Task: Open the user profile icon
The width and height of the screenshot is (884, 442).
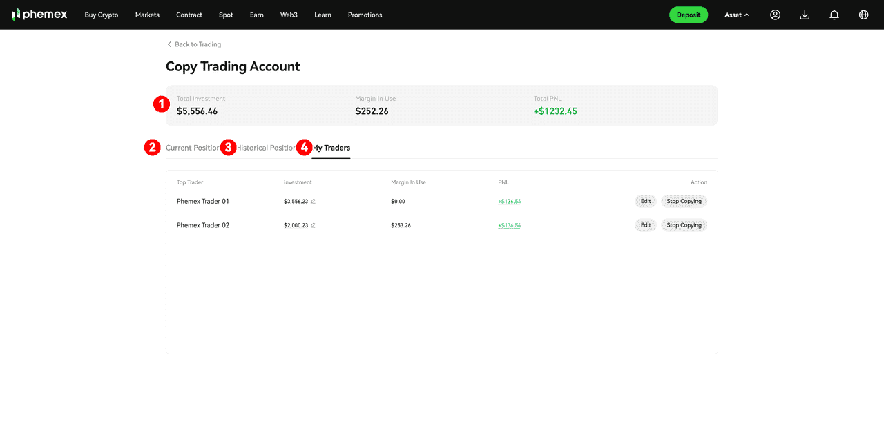Action: tap(775, 15)
